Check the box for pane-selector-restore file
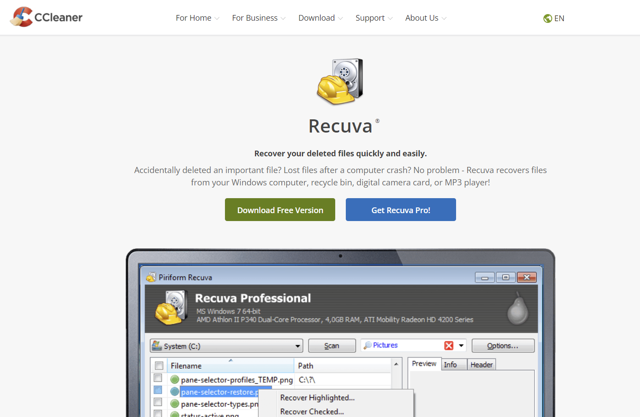640x417 pixels. [x=158, y=391]
